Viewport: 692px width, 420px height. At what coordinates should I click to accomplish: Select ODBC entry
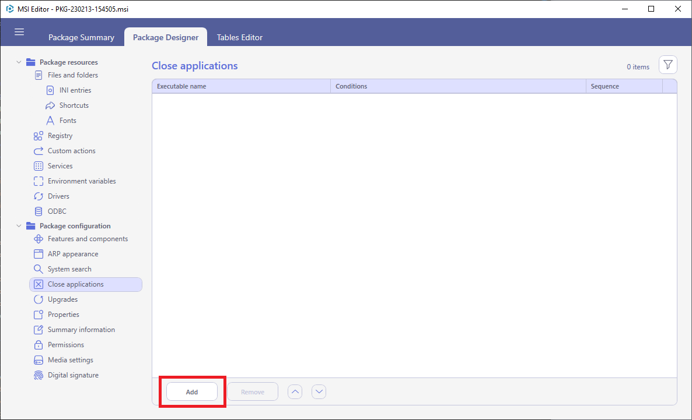[x=57, y=211]
